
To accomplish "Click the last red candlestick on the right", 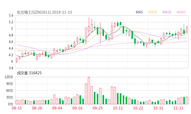I will pos(187,30).
